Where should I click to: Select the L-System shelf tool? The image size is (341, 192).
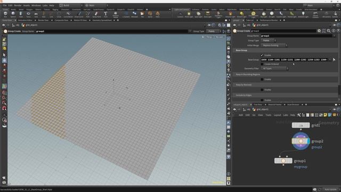pyautogui.click(x=126, y=14)
